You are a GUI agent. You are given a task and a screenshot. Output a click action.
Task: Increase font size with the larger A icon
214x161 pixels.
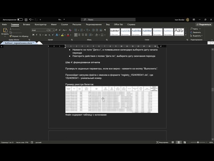(57, 30)
